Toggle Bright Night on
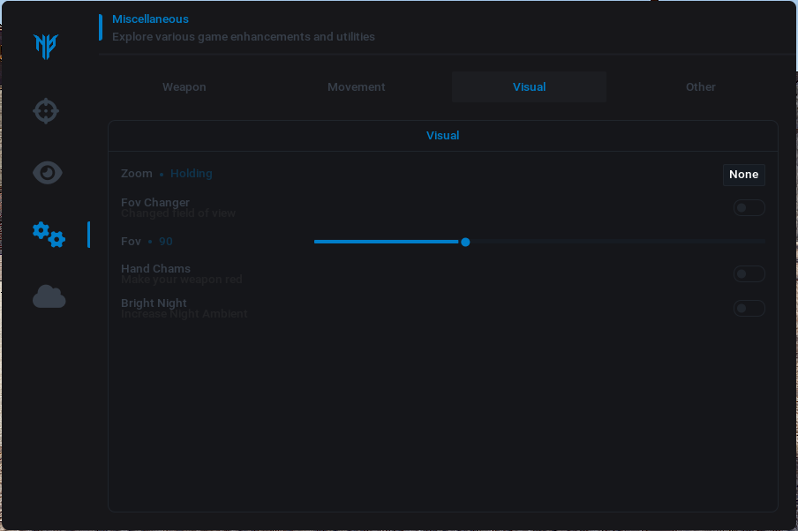The height and width of the screenshot is (531, 798). (x=749, y=308)
